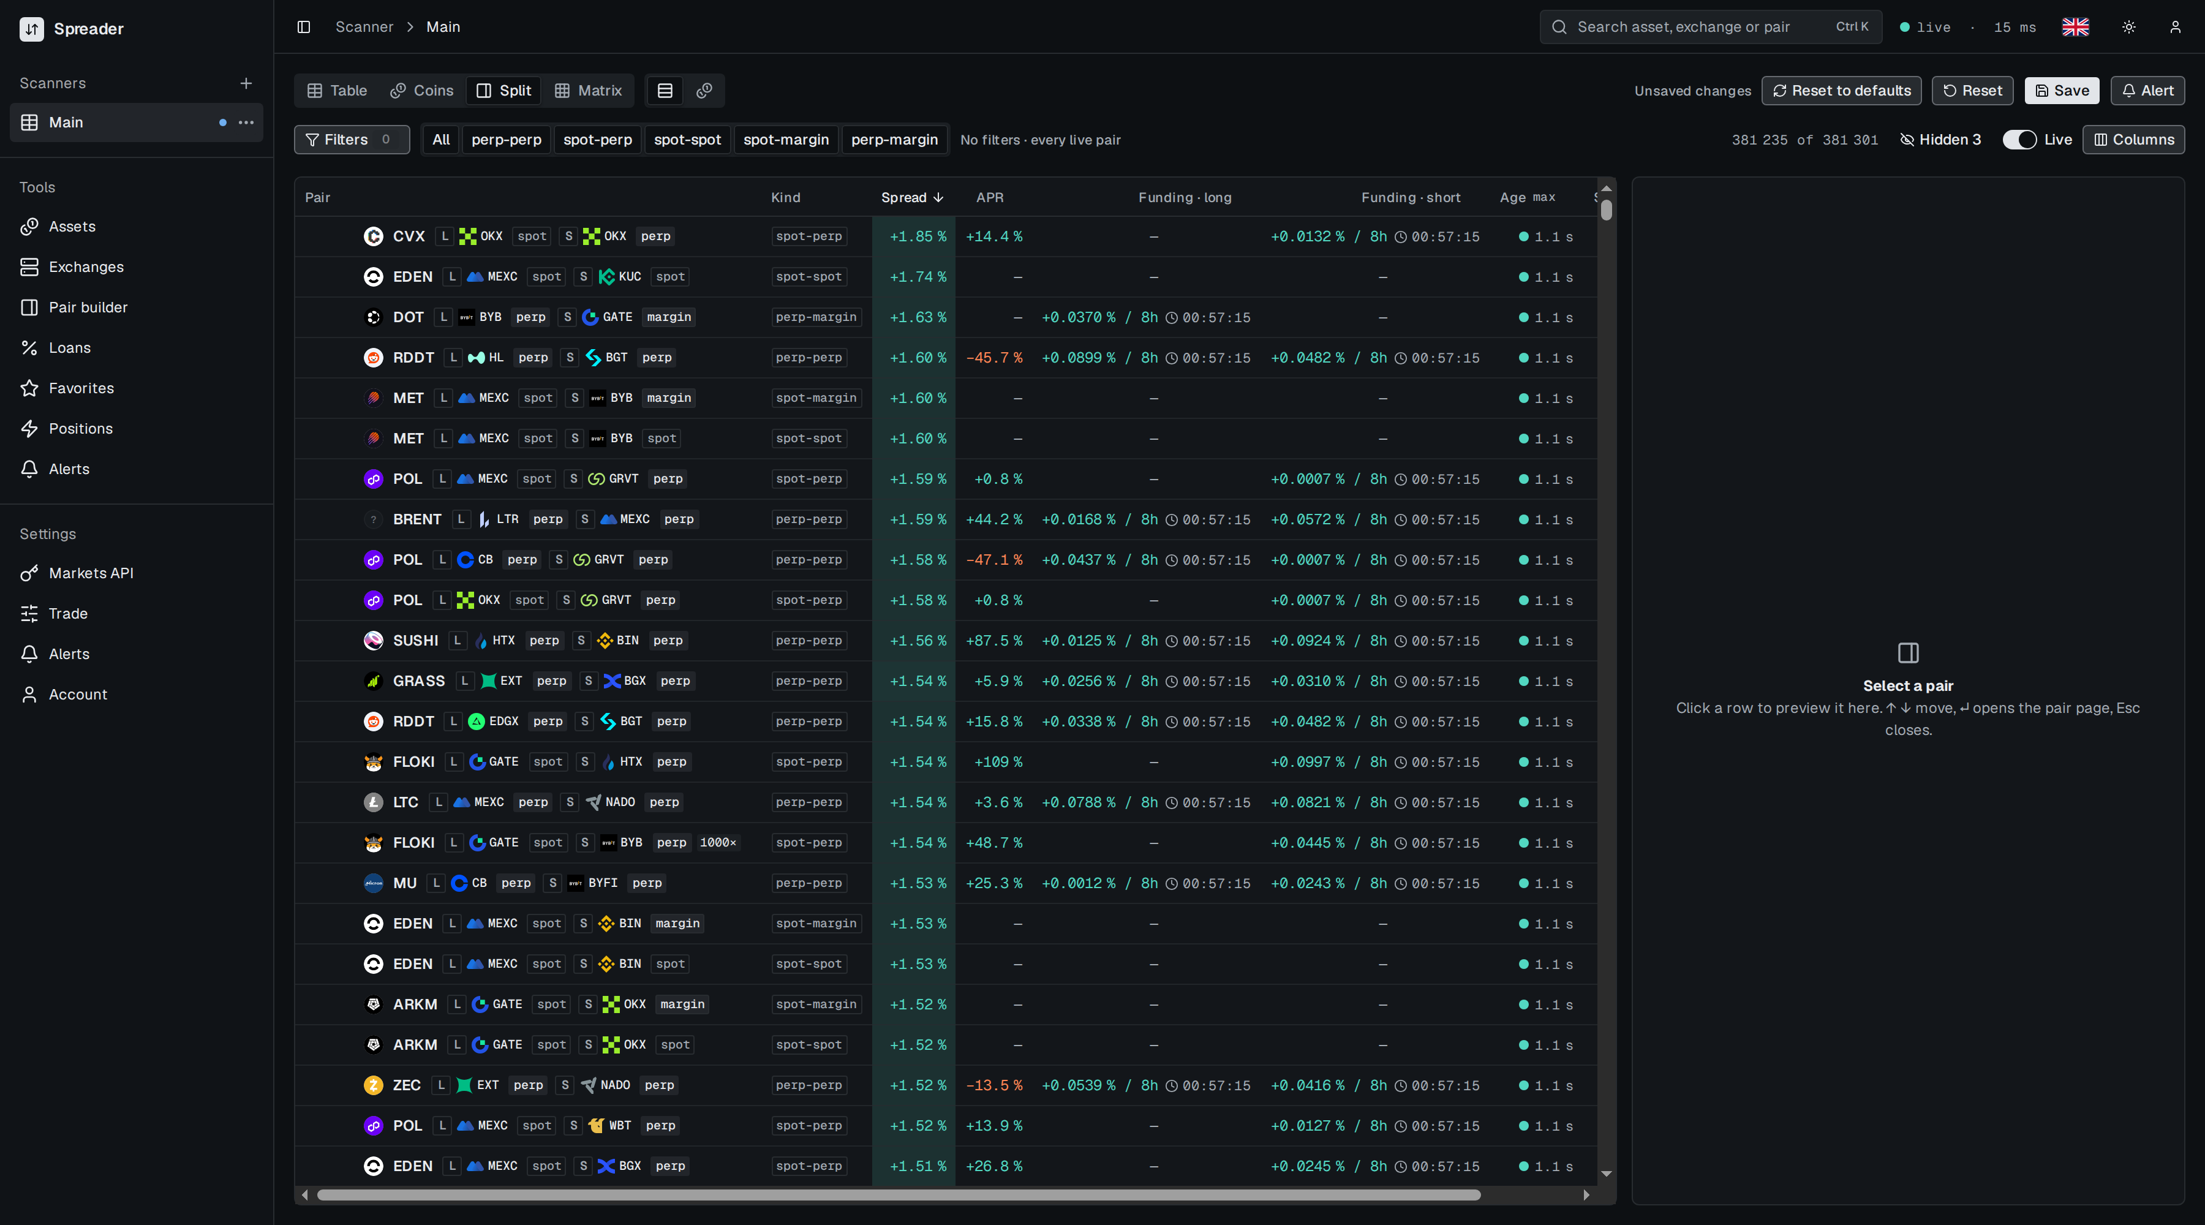
Task: Select the perp-margin kind filter
Action: [x=894, y=140]
